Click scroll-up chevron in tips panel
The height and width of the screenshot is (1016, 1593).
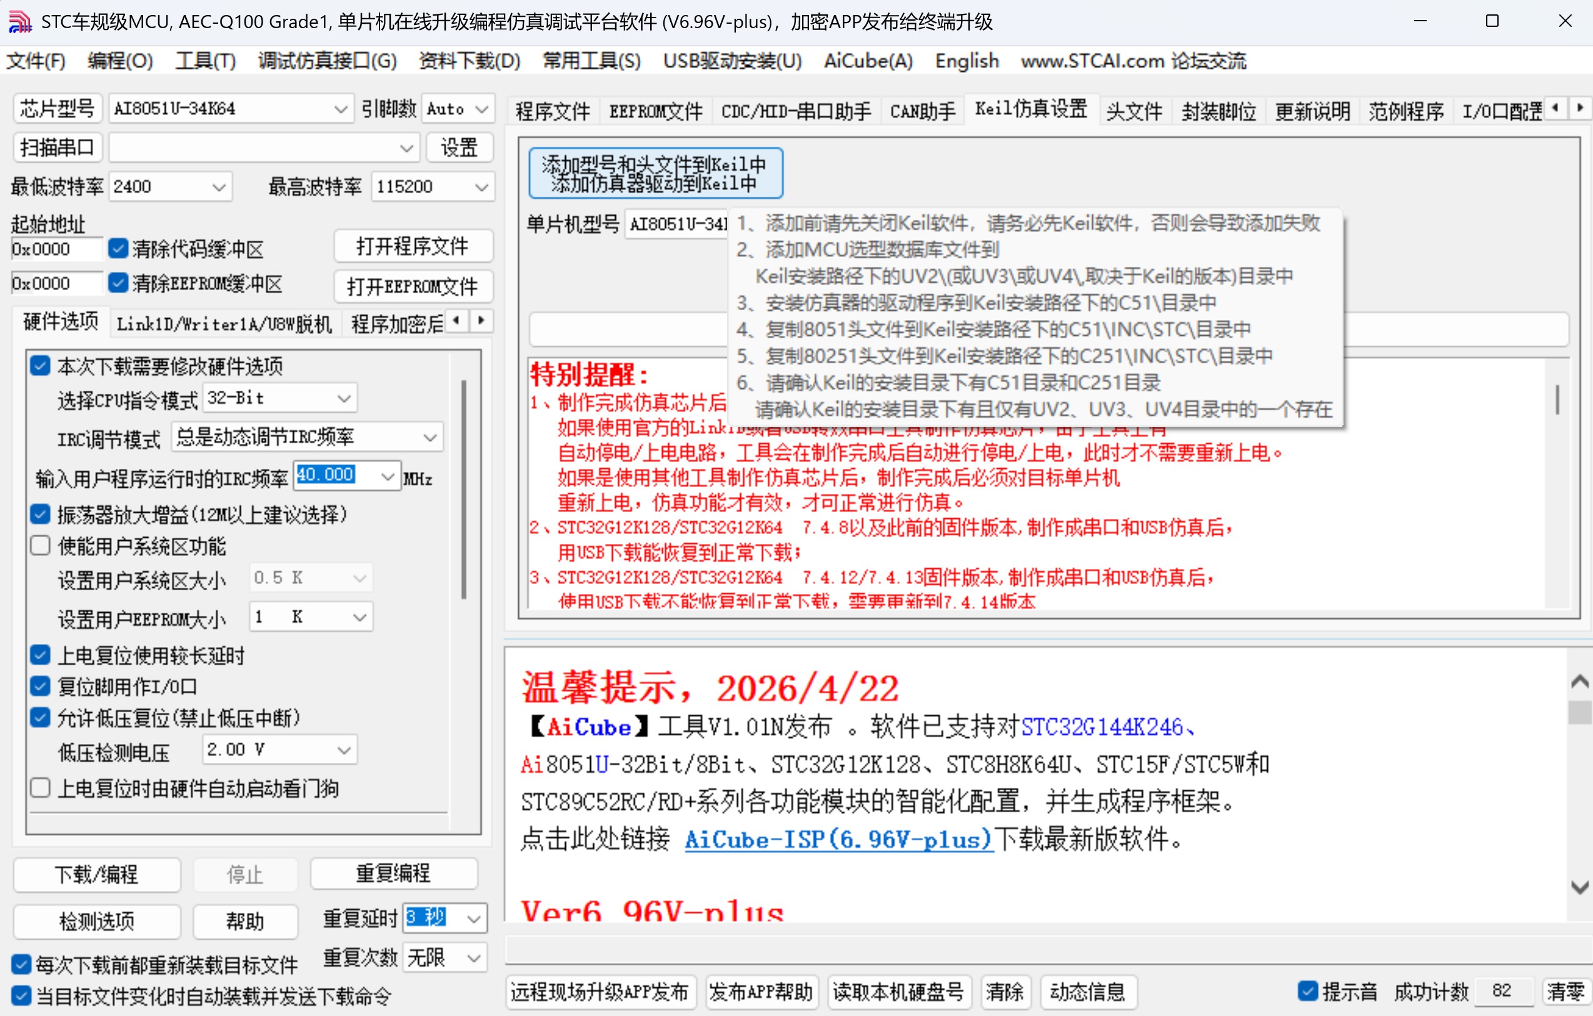tap(1580, 682)
